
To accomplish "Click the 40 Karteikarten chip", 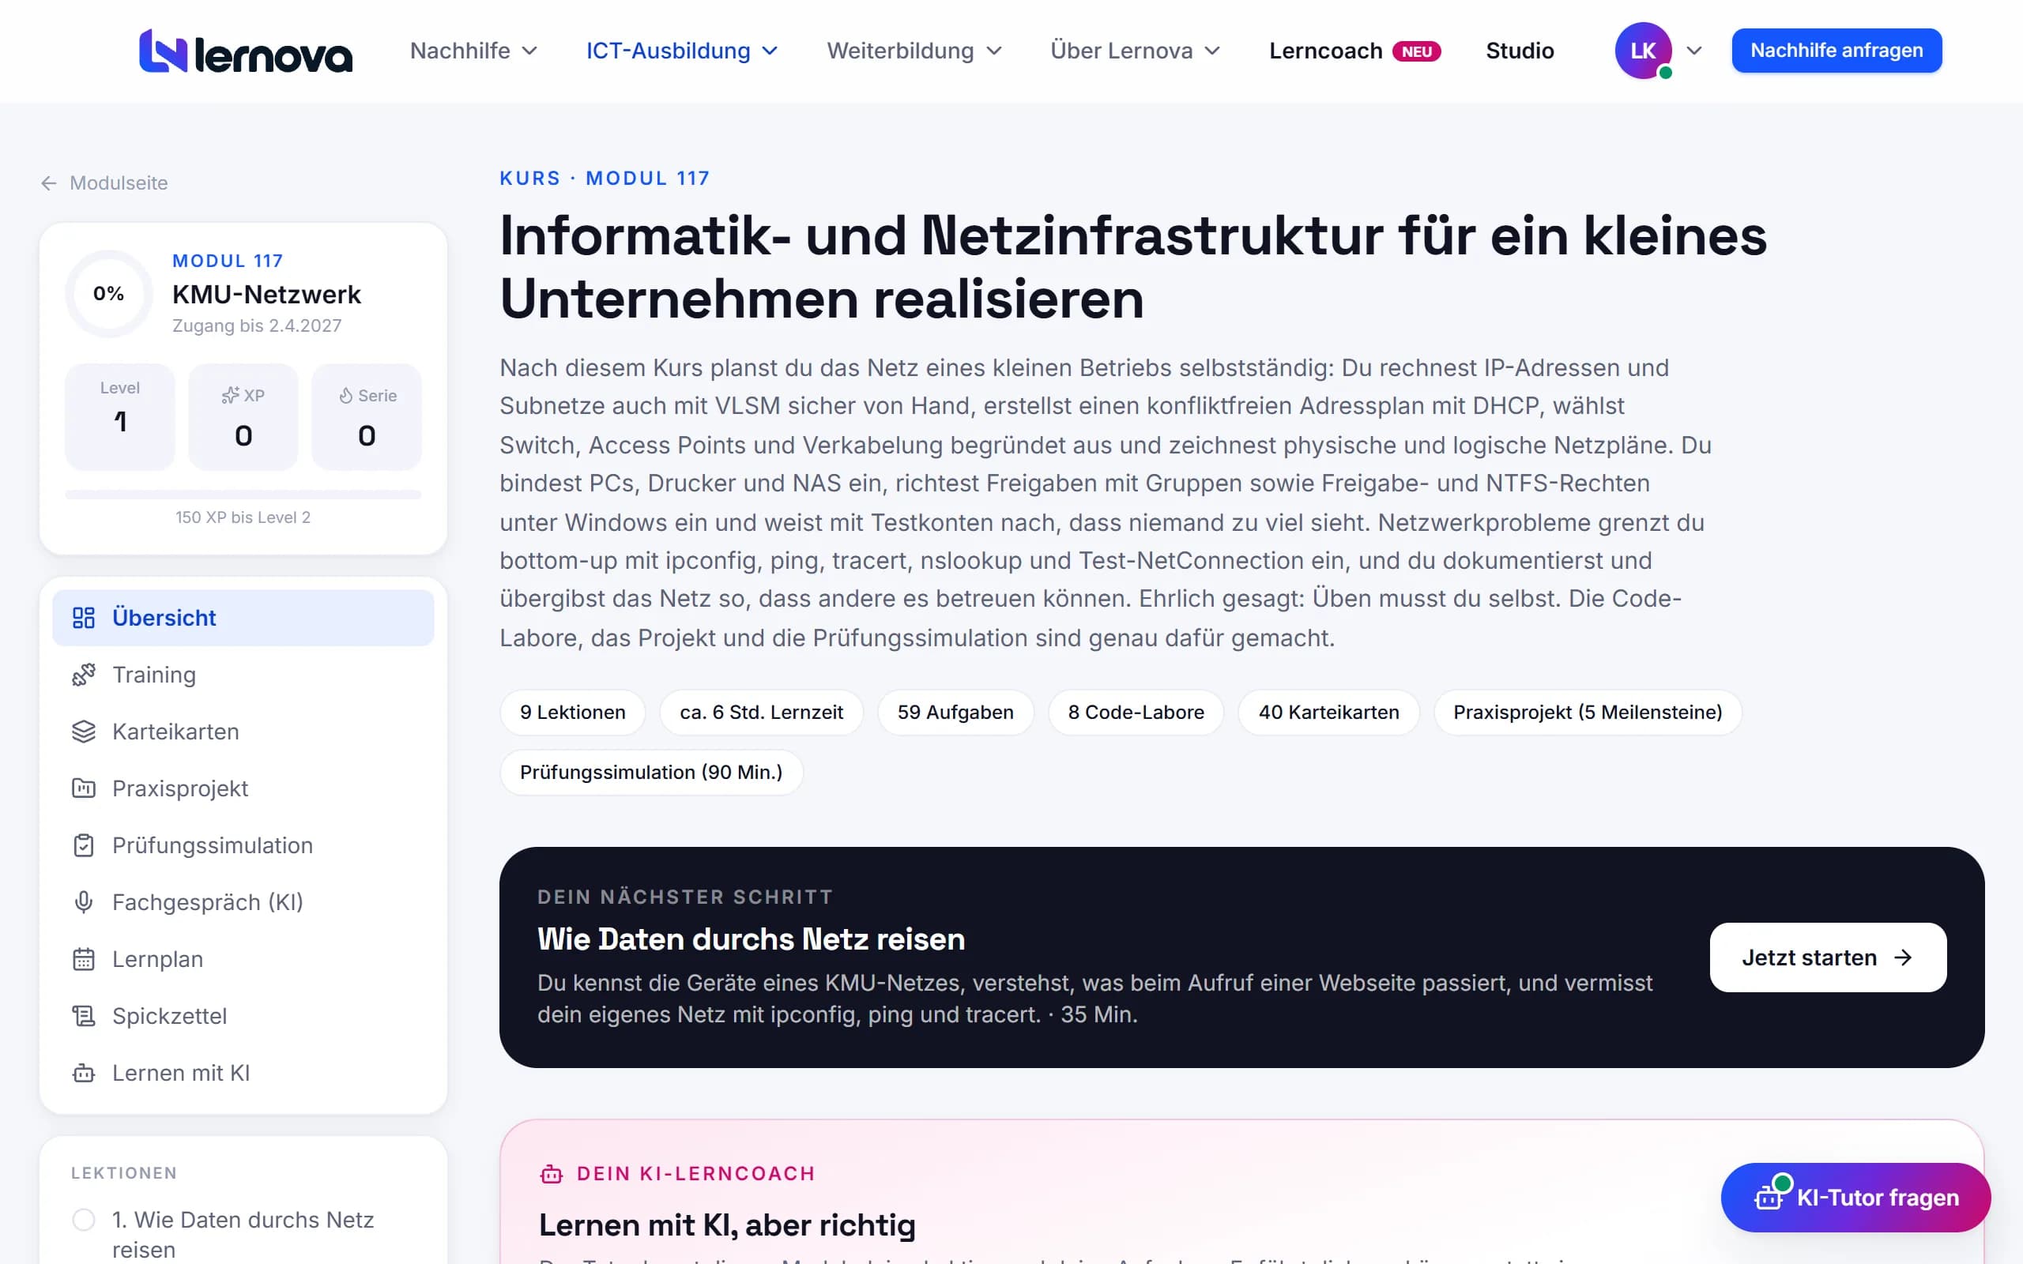I will [1328, 713].
